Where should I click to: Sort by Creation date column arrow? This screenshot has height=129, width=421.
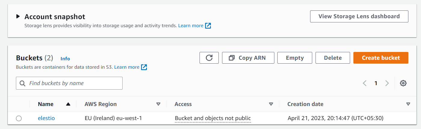408,104
